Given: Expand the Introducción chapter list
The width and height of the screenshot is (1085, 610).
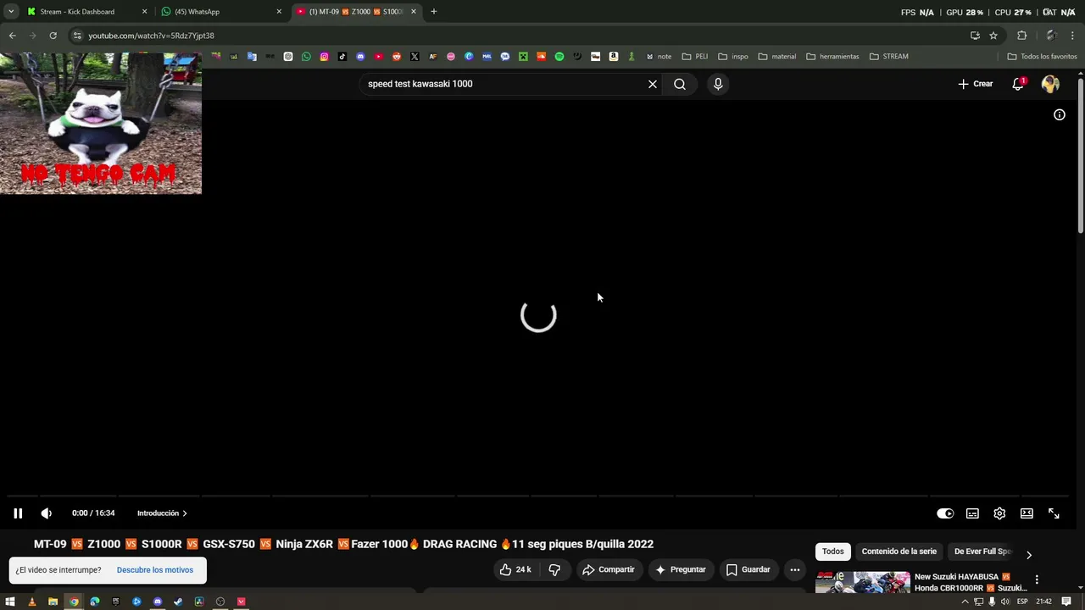Looking at the screenshot, I should pos(162,513).
